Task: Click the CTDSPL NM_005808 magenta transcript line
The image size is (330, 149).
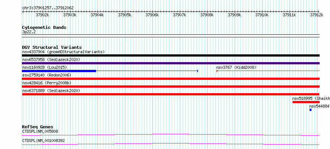Action: (171, 135)
